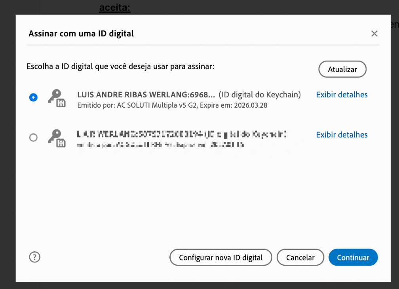This screenshot has width=399, height=289.
Task: Click the underlined aceita text behind the dialog
Action: pos(114,8)
